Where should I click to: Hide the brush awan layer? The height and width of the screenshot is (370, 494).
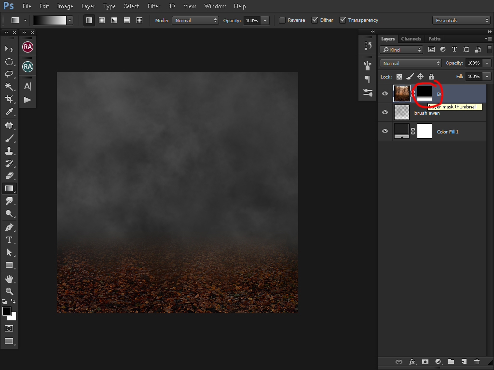[385, 112]
